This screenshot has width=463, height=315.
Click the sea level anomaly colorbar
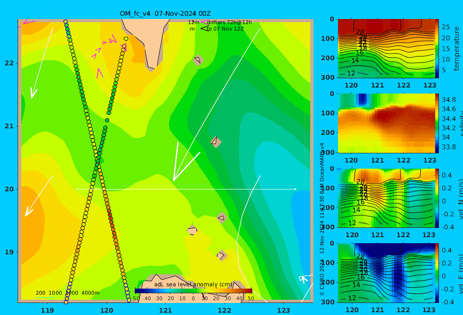click(x=194, y=291)
